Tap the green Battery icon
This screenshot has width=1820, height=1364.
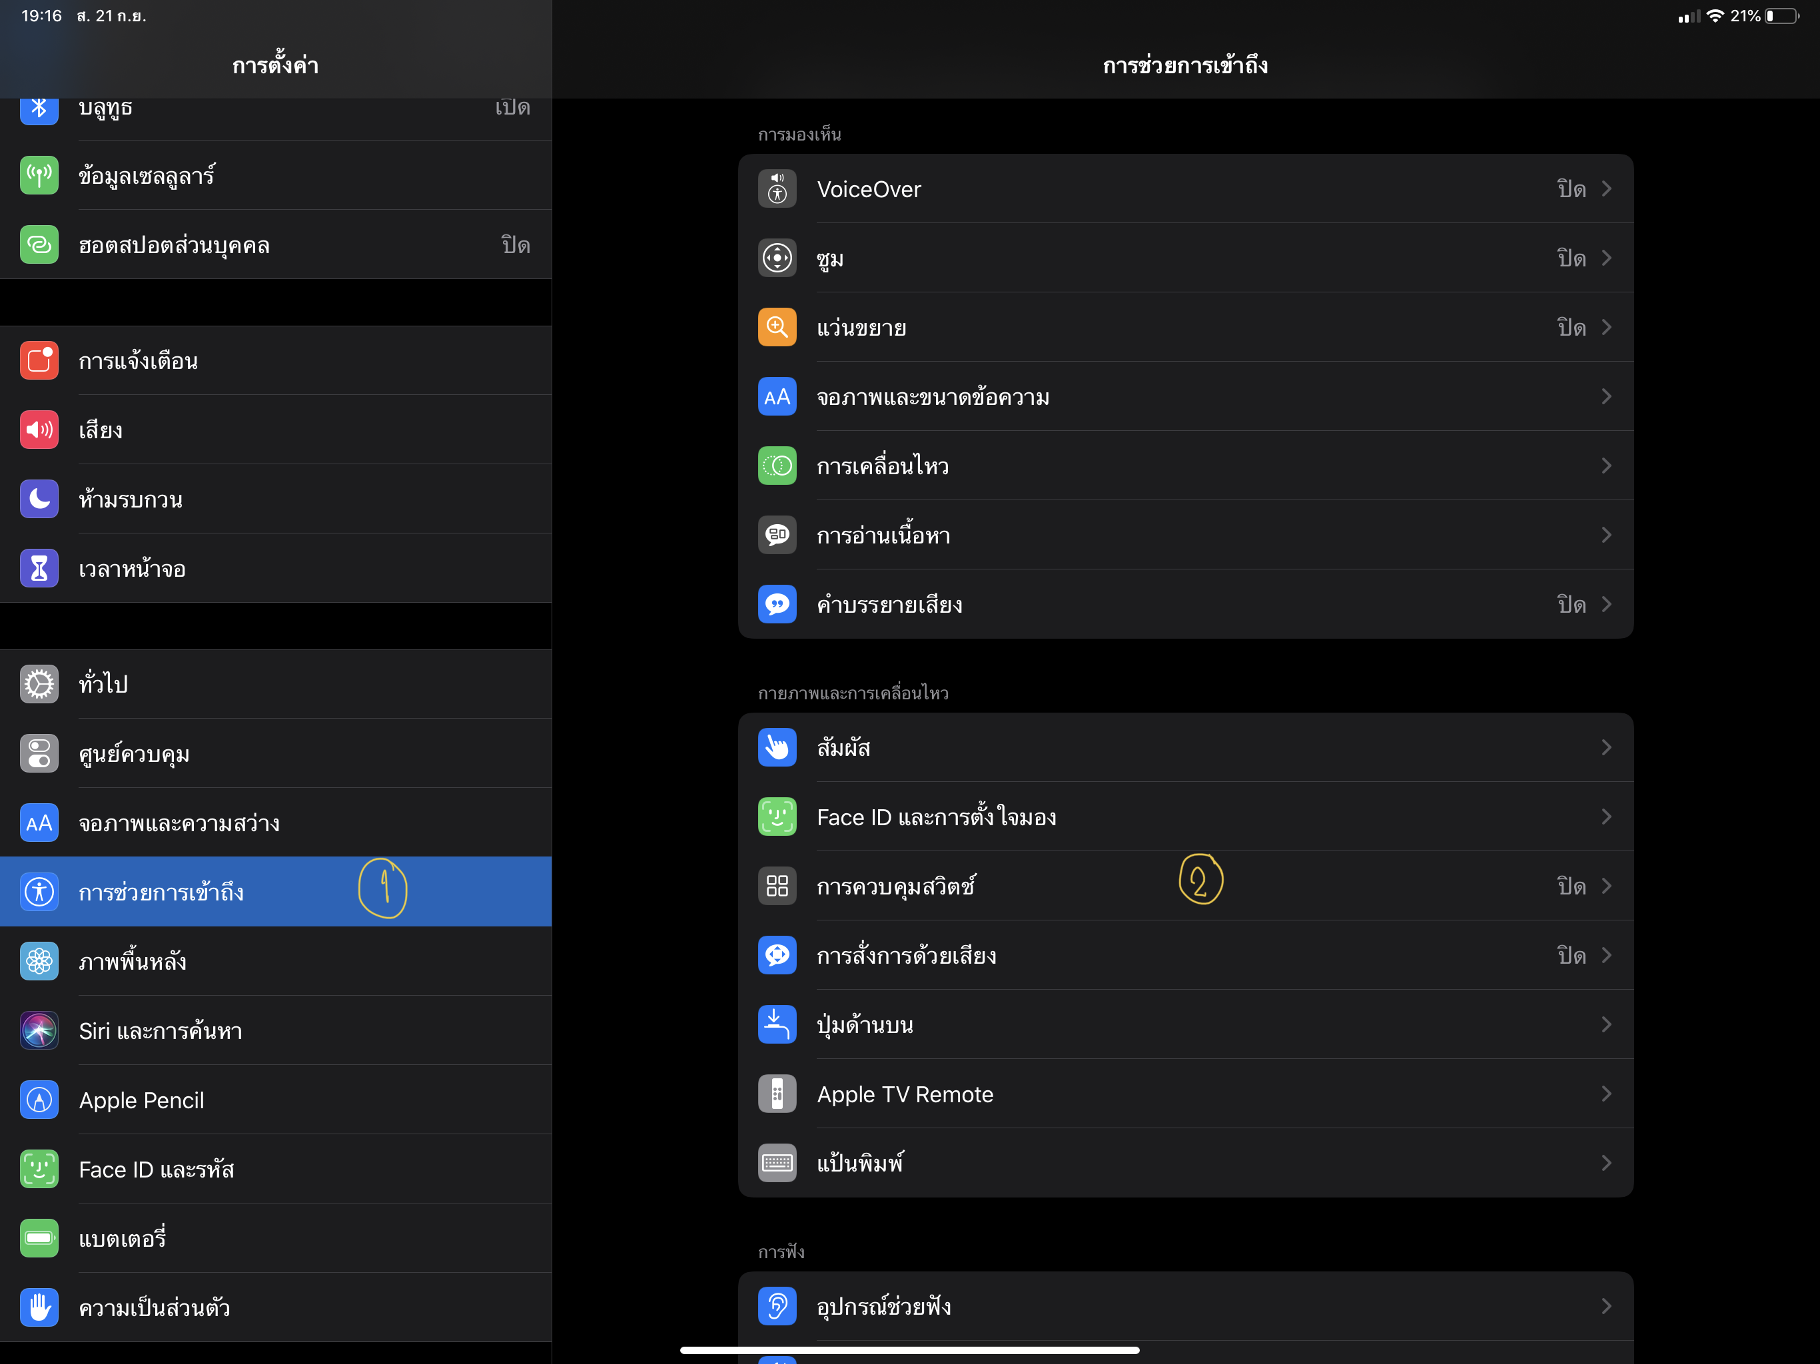tap(39, 1238)
